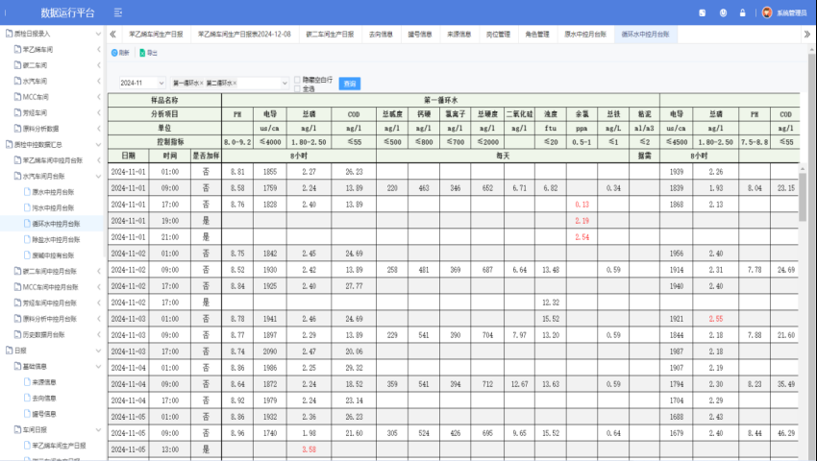Check the 隐藏空白行 checkbox
Screen dimensions: 817x461
[x=297, y=80]
